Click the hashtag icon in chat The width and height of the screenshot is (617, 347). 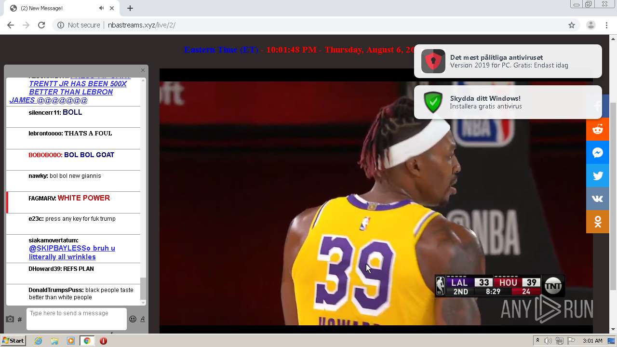(20, 320)
